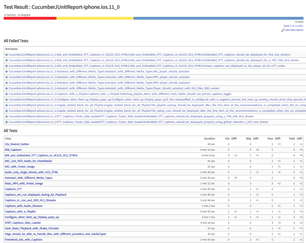Click the Pass column header
Viewport: 306px width, 243px height.
(x=270, y=139)
